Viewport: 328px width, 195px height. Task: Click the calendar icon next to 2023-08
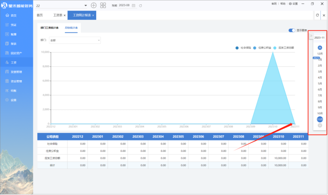click(134, 5)
